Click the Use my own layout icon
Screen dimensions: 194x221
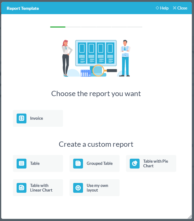[x=78, y=188]
